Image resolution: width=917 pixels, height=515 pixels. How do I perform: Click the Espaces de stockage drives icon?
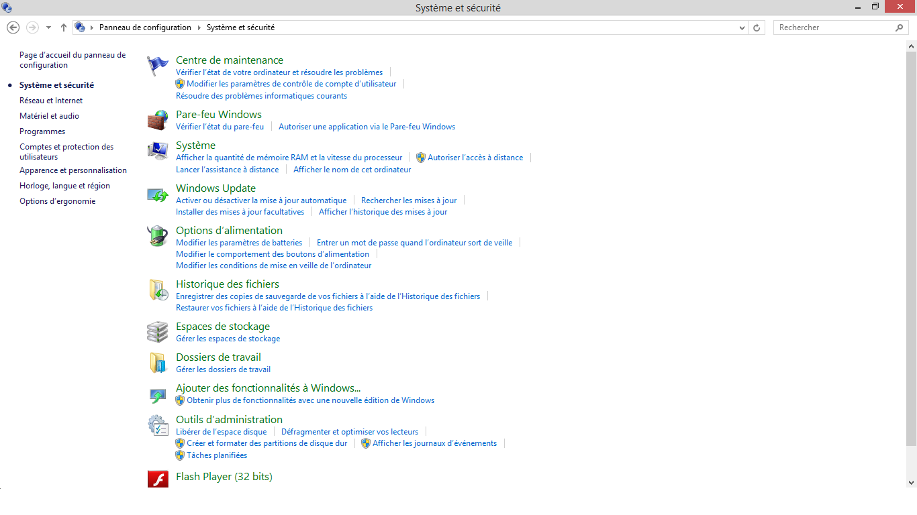tap(158, 332)
